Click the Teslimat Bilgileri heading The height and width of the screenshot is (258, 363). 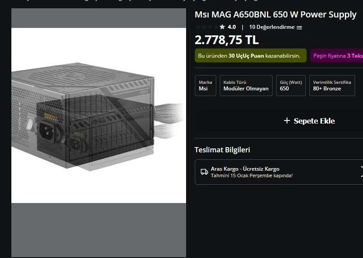point(222,150)
